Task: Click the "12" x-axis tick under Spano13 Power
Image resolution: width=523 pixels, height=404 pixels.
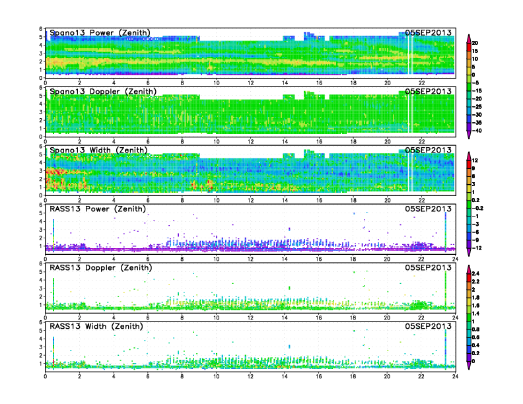Action: pyautogui.click(x=250, y=83)
